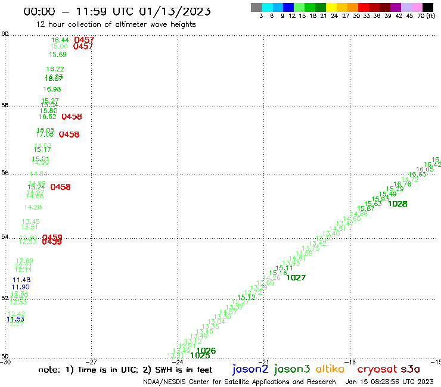Click the 'Jan 15 08:28:56 UTC 2023' timestamp
Image resolution: width=441 pixels, height=387 pixels.
[389, 382]
